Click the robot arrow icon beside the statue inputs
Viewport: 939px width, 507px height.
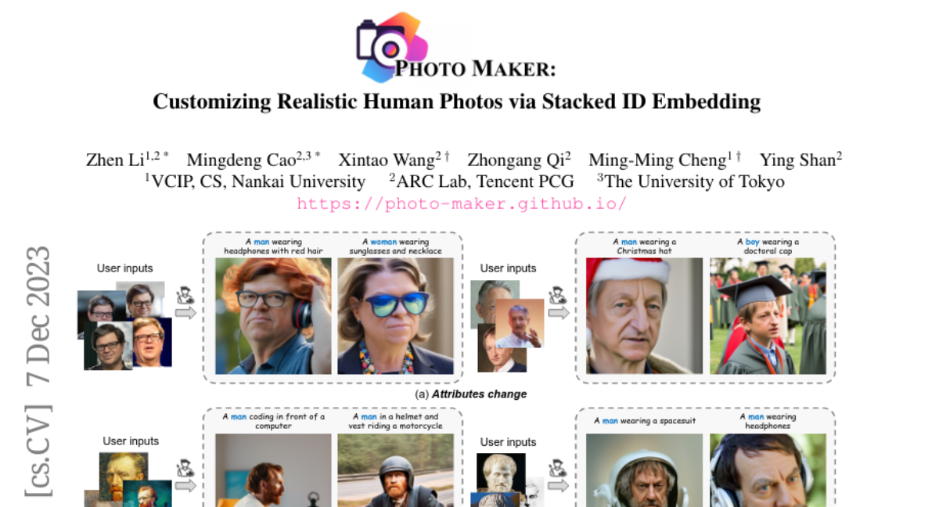(558, 476)
